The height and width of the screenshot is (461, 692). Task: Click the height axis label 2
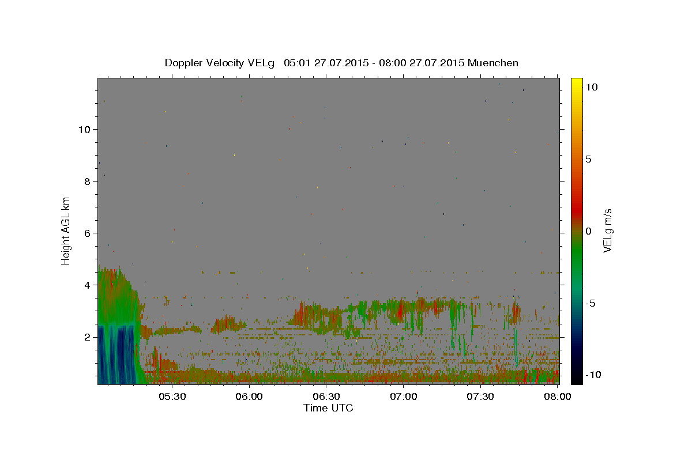[88, 337]
